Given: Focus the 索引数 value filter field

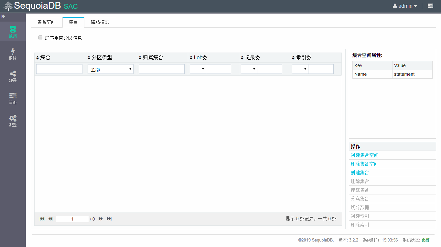Looking at the screenshot, I should click(x=321, y=69).
